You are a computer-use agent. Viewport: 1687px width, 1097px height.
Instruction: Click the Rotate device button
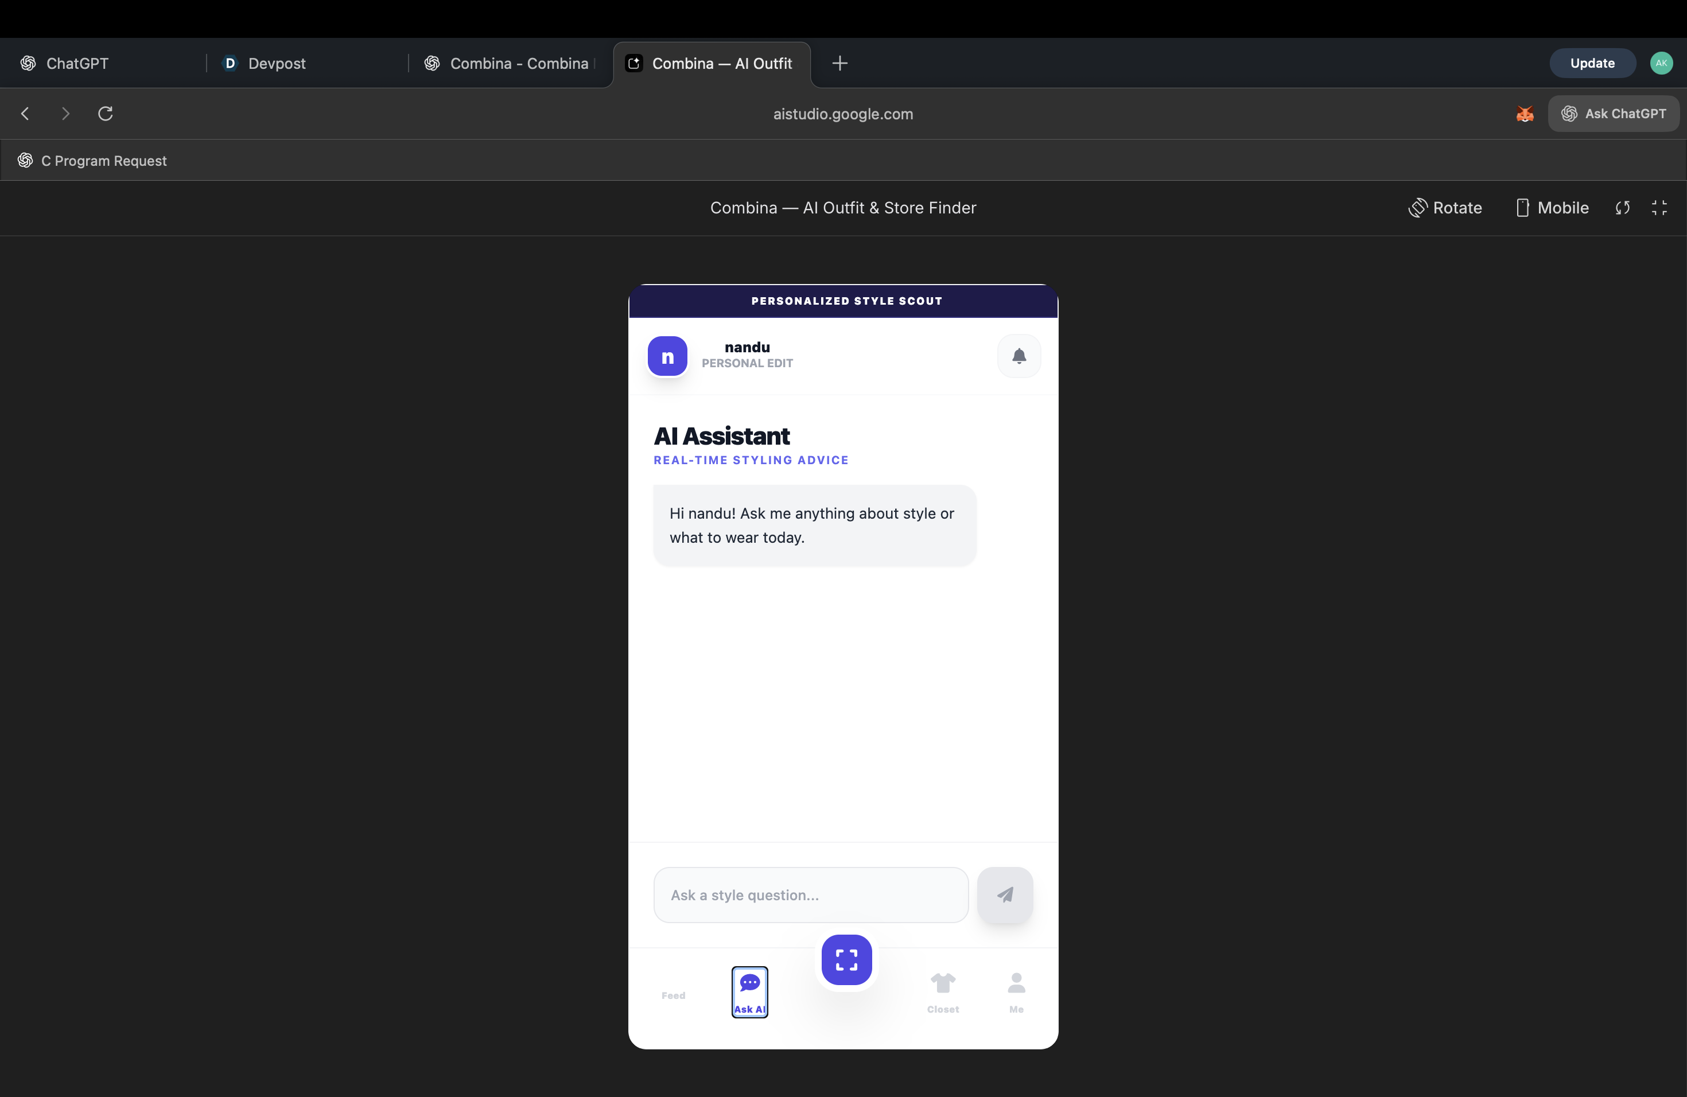(x=1445, y=208)
